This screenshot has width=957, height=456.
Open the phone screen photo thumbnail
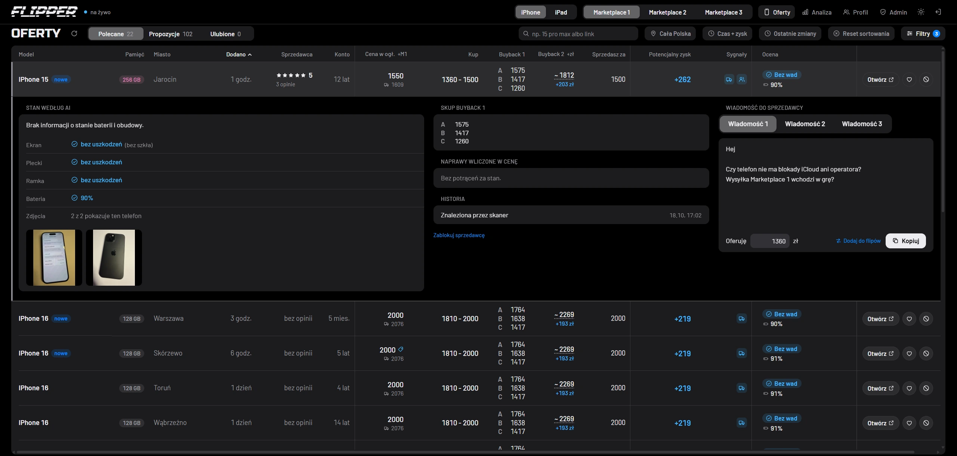click(x=54, y=258)
